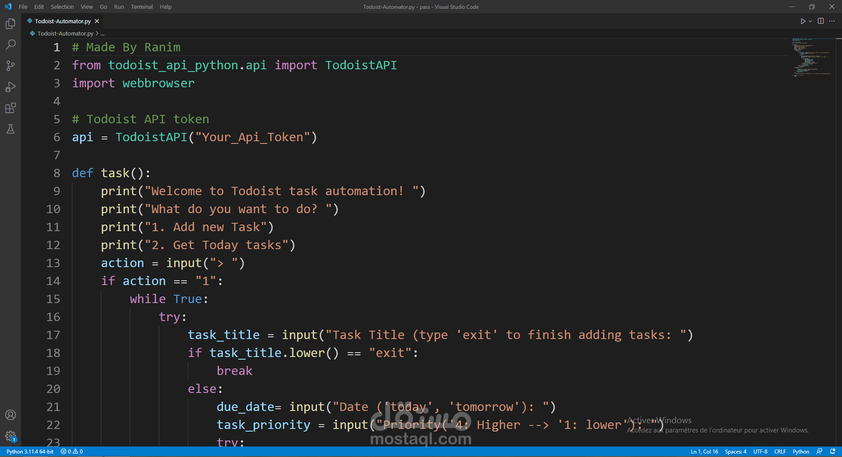The height and width of the screenshot is (457, 842).
Task: Expand the breadcrumb ellipsis symbol list
Action: [x=103, y=33]
